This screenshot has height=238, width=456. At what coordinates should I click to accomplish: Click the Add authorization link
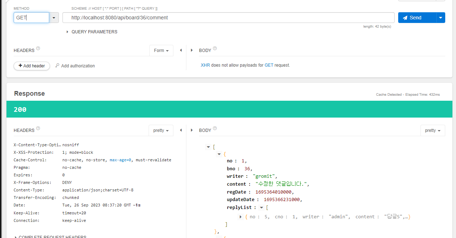coord(75,66)
